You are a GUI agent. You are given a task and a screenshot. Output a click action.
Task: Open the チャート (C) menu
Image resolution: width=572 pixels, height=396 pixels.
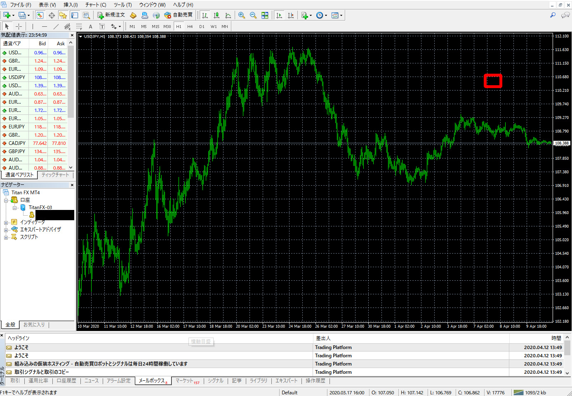coord(96,5)
